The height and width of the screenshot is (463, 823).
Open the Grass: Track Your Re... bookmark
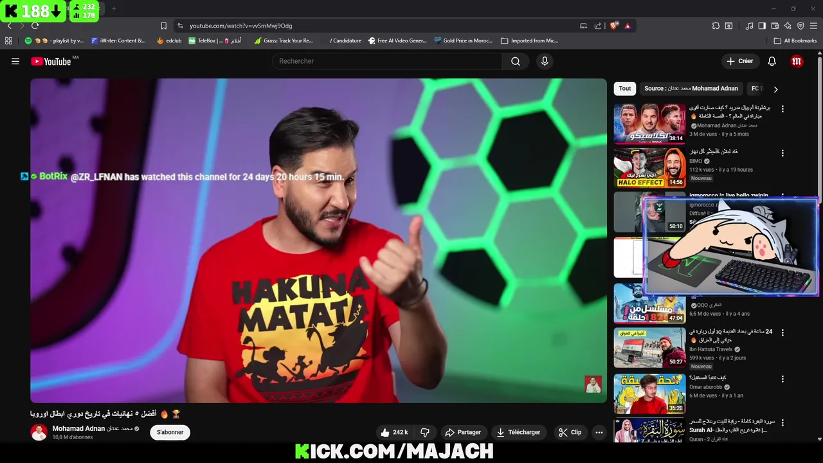[284, 41]
